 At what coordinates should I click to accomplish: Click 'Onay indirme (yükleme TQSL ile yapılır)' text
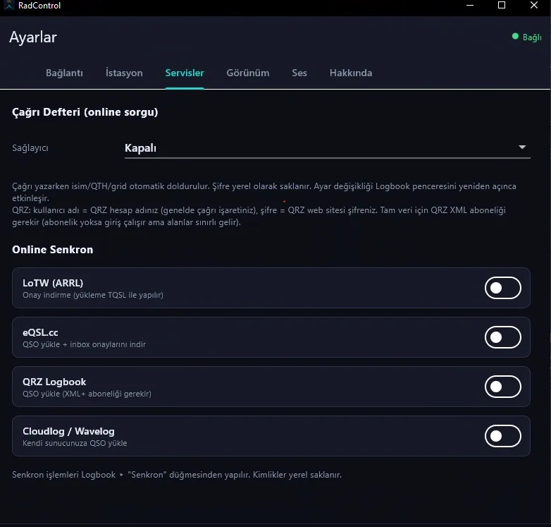(x=93, y=295)
